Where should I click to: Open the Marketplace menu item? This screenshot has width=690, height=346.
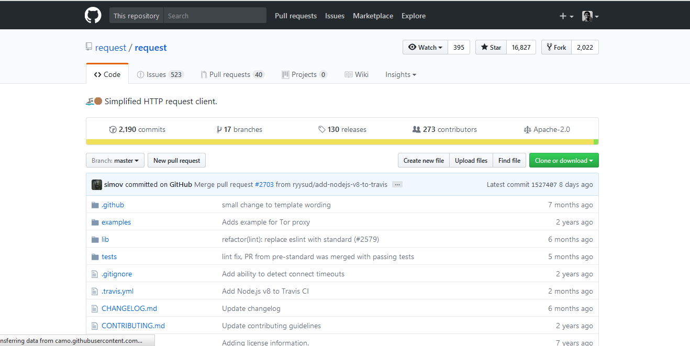(x=373, y=16)
